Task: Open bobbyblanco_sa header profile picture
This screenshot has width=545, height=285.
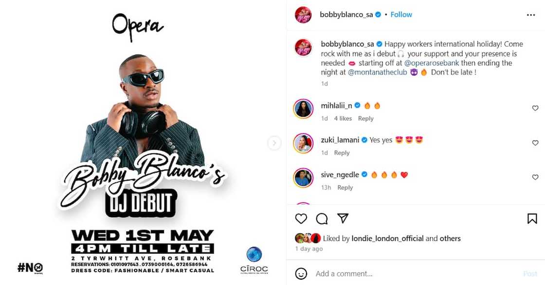Action: pos(303,15)
